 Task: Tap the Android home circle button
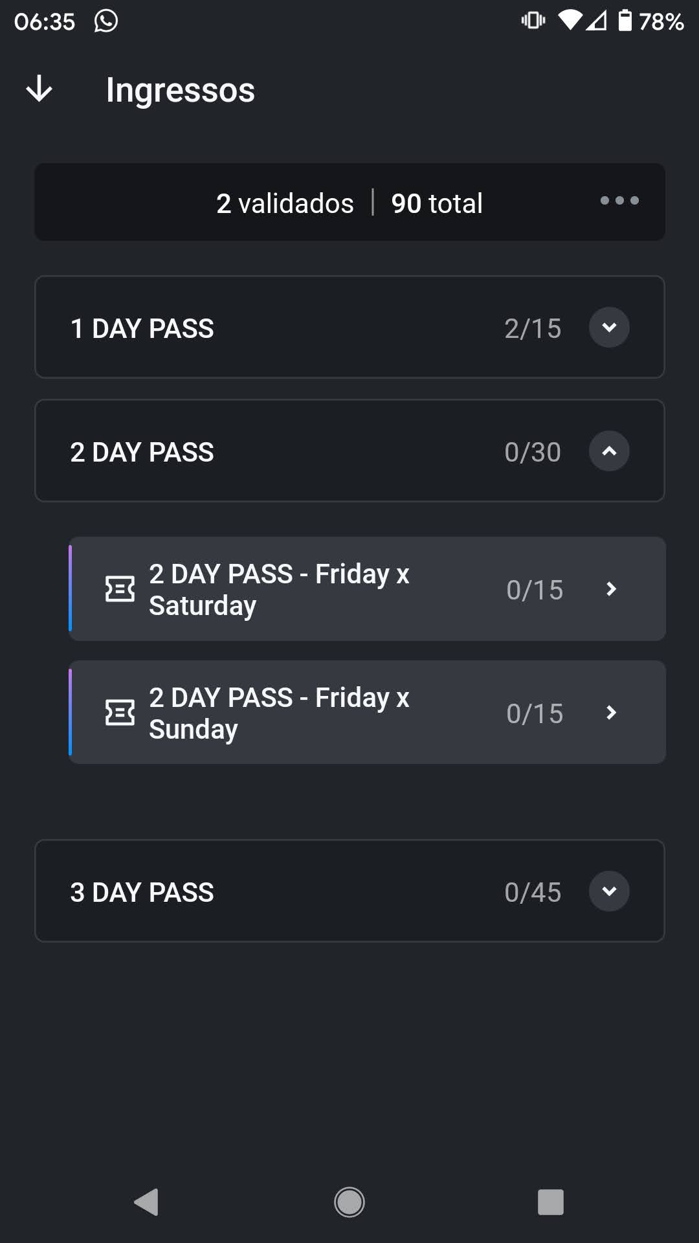pos(349,1202)
